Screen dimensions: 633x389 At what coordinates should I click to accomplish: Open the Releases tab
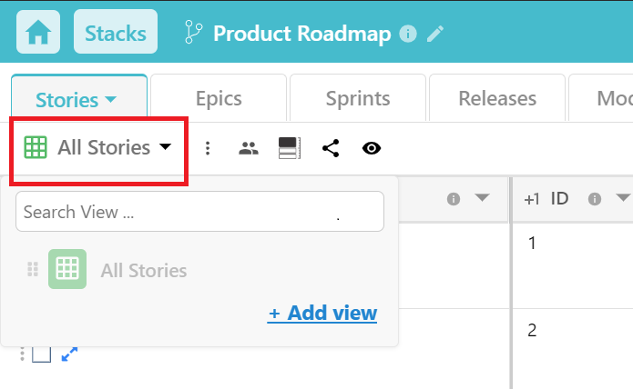497,98
